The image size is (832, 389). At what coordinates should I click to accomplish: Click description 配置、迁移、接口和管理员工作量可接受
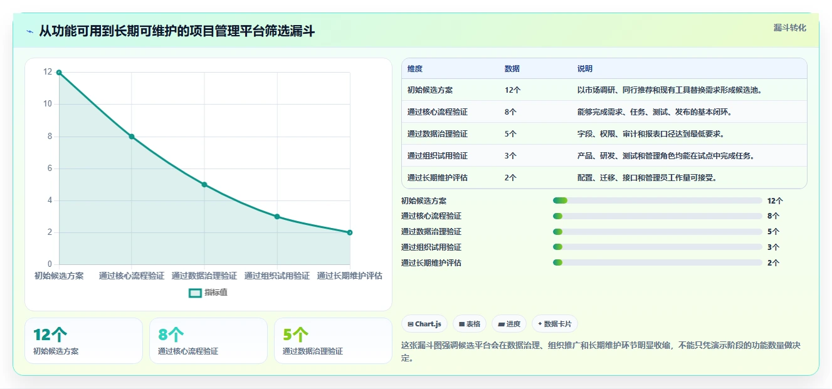point(646,178)
